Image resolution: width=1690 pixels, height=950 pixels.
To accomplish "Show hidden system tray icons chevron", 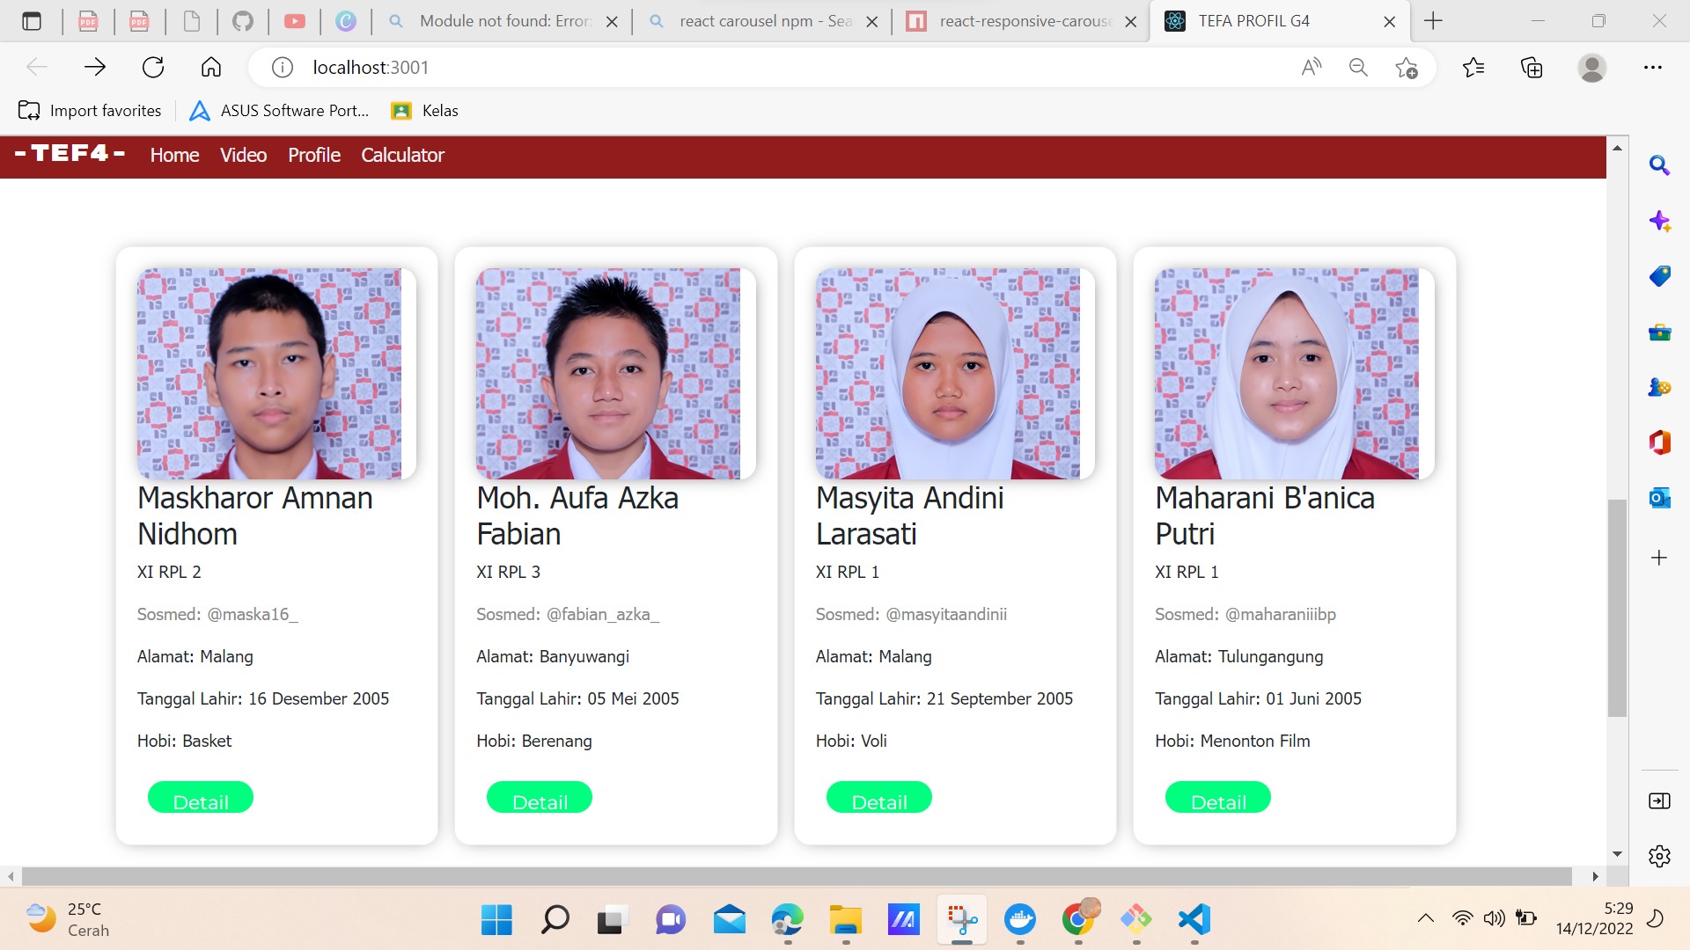I will (x=1426, y=918).
